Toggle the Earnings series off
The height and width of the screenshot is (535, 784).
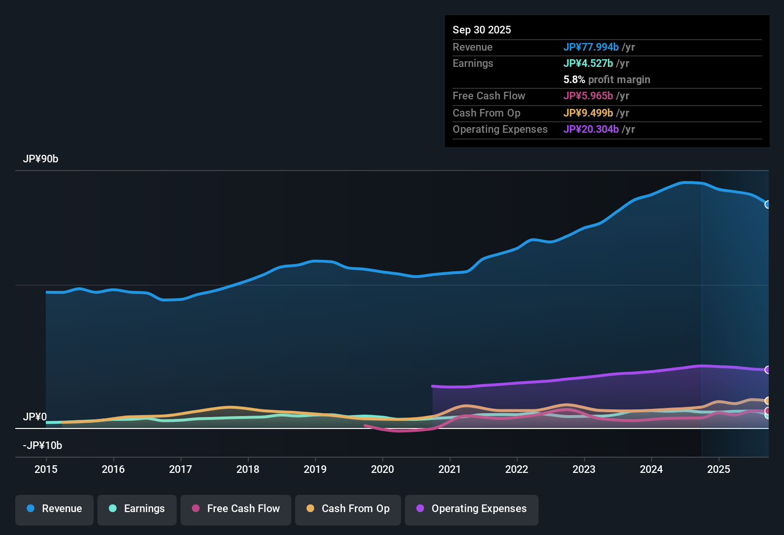pyautogui.click(x=137, y=509)
